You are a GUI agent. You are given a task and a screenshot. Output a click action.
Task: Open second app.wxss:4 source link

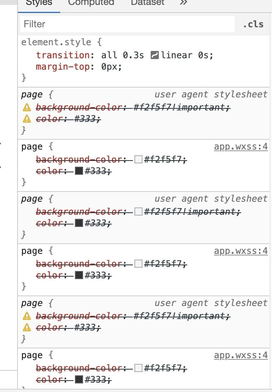click(x=241, y=251)
